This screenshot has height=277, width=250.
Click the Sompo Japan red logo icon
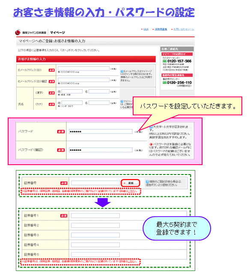[18, 32]
